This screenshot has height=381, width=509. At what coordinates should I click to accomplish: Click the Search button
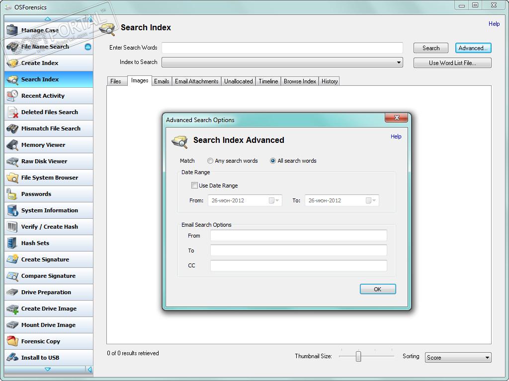431,48
